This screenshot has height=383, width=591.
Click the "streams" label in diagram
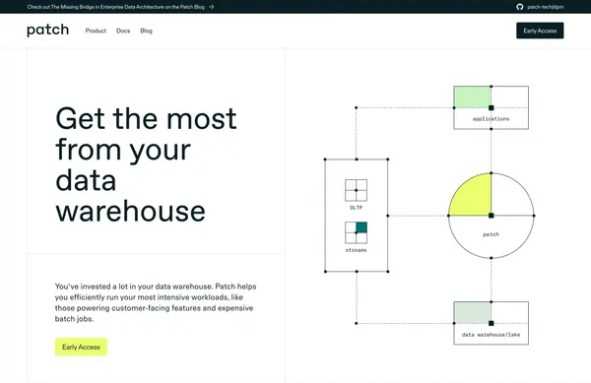point(357,250)
